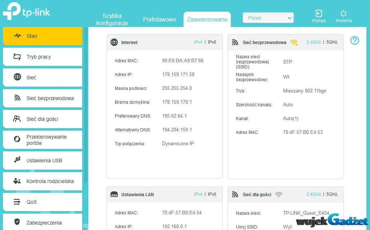Expand the Sieć sidebar section
The height and width of the screenshot is (230, 370).
[x=43, y=77]
